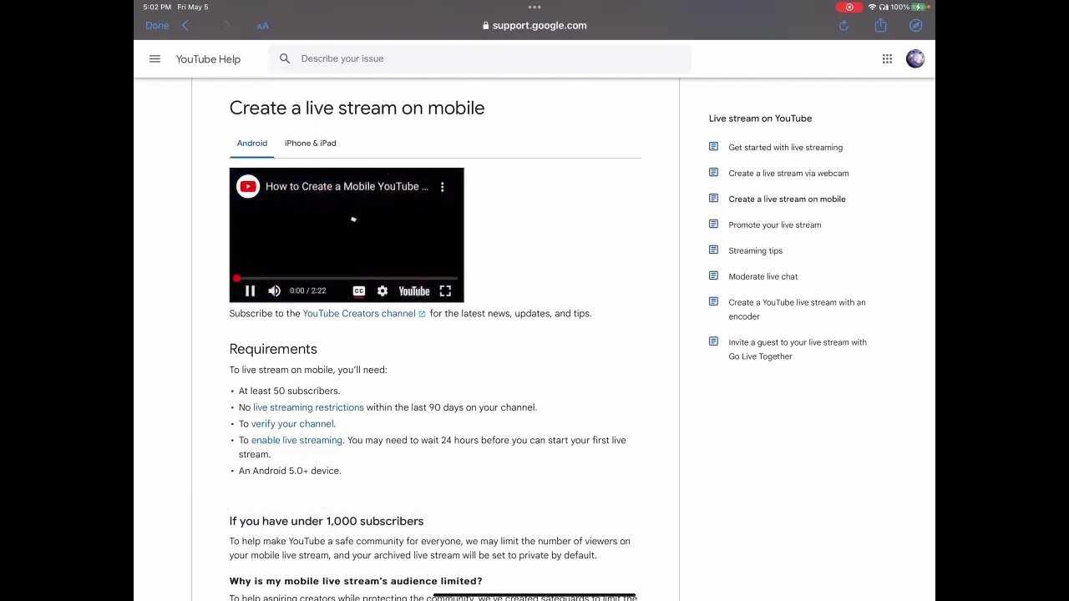Viewport: 1069px width, 601px height.
Task: Select Create a live stream on mobile sidebar item
Action: (787, 199)
